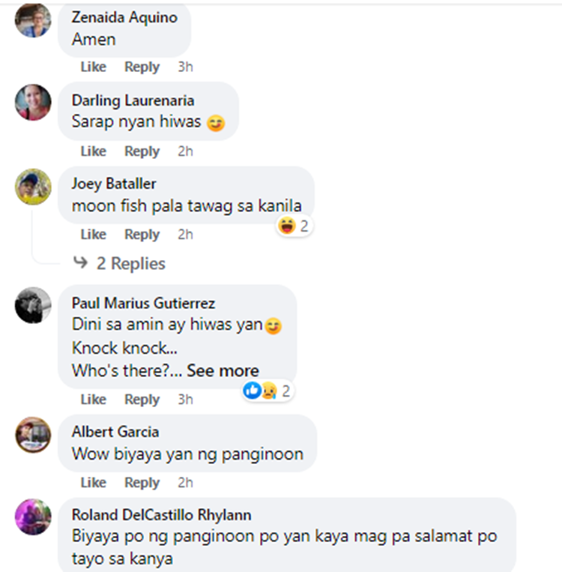View Albert Garcia's profile picture
The width and height of the screenshot is (562, 572).
point(33,435)
